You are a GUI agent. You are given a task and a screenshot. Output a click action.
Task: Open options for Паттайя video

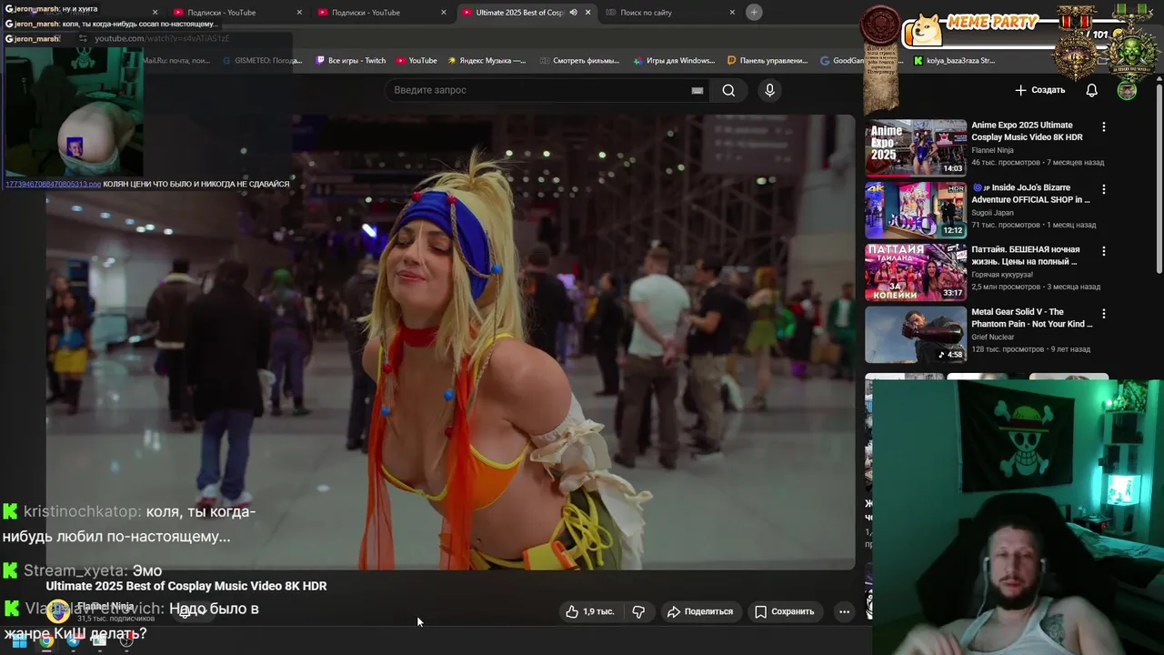click(x=1104, y=251)
